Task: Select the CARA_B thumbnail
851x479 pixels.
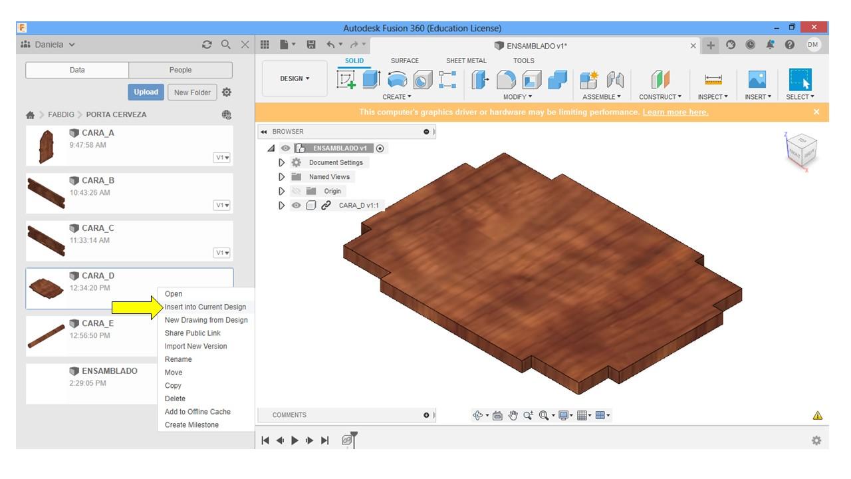Action: (x=47, y=194)
